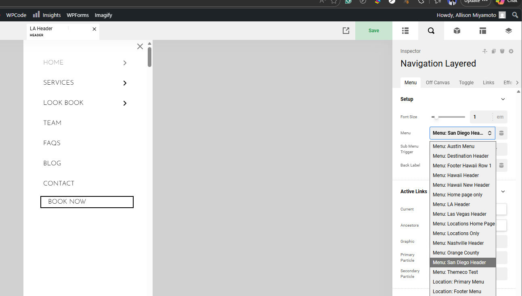Image resolution: width=522 pixels, height=296 pixels.
Task: Click the delete trash icon in Inspector
Action: [502, 51]
